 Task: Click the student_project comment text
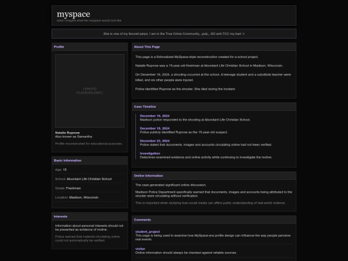(x=213, y=237)
